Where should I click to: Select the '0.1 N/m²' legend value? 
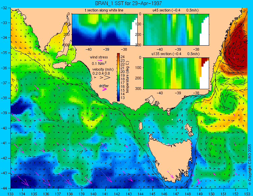tap(99, 63)
